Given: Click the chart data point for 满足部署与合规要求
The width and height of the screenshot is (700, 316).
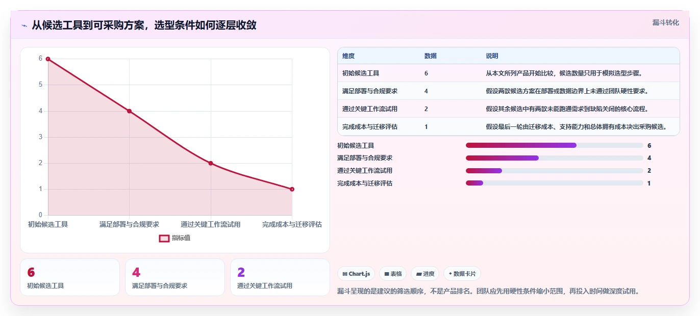Looking at the screenshot, I should (129, 111).
